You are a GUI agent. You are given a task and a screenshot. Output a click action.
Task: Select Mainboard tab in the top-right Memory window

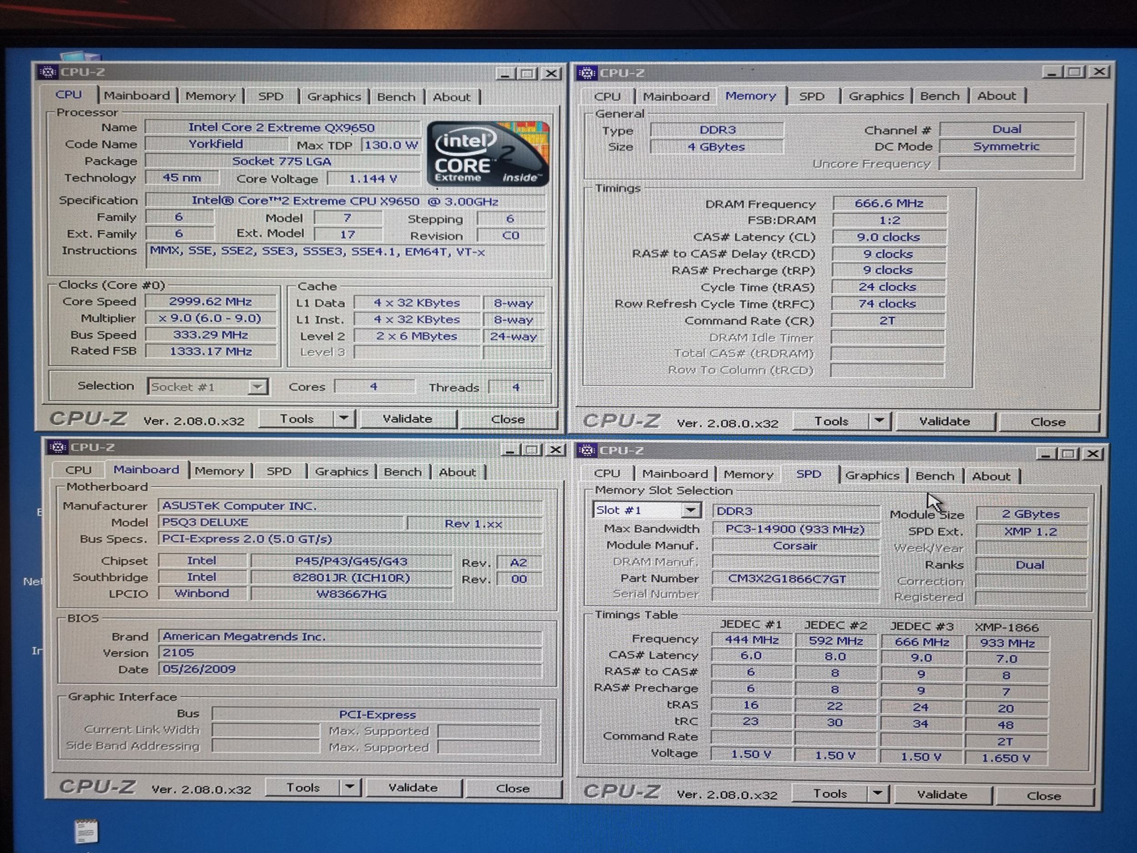[x=676, y=96]
